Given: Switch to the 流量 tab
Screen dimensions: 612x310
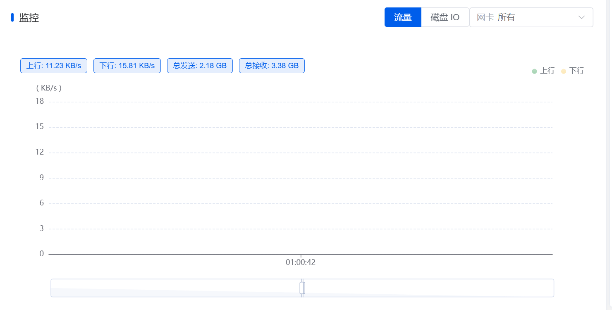Looking at the screenshot, I should point(403,17).
